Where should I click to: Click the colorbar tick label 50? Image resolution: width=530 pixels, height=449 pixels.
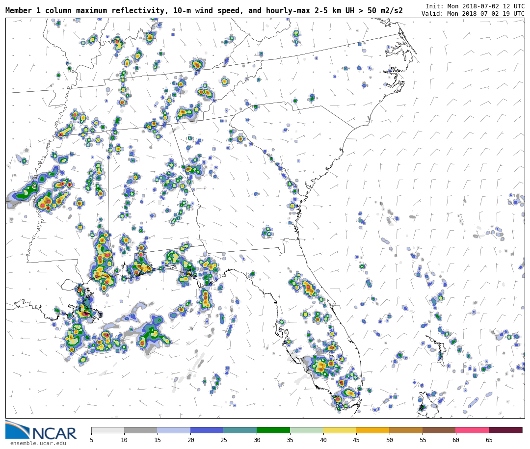[x=389, y=440]
